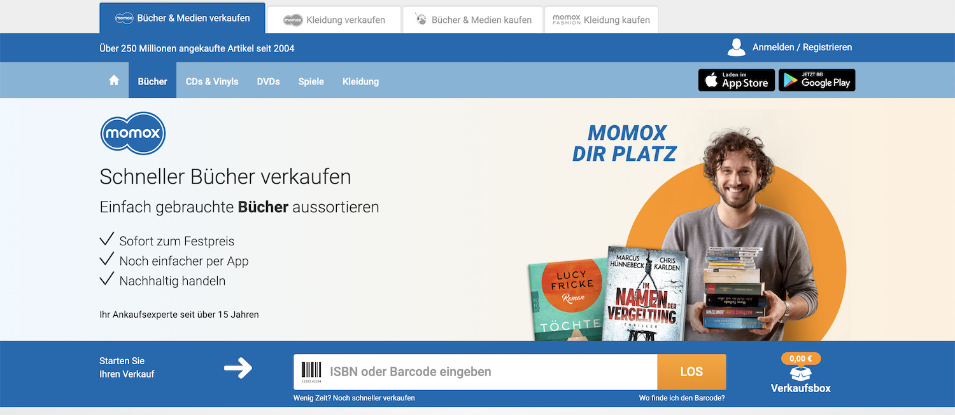Click 'Noch einfacher per App' list item
This screenshot has width=955, height=415.
184,261
